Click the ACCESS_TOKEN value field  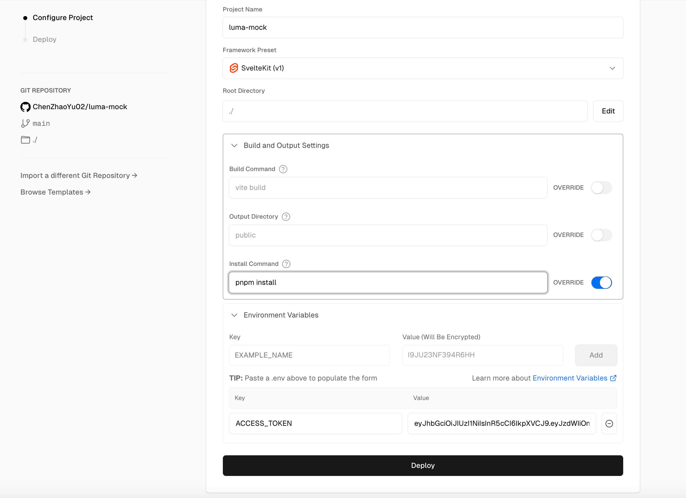coord(502,424)
